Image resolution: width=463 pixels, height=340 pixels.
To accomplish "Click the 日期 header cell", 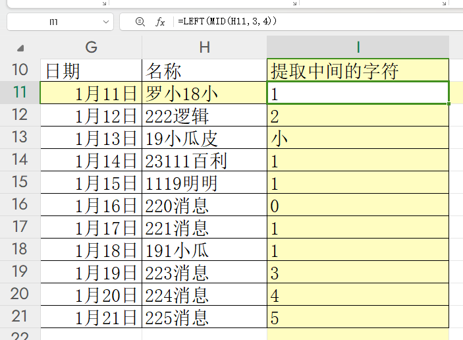I will (x=92, y=71).
